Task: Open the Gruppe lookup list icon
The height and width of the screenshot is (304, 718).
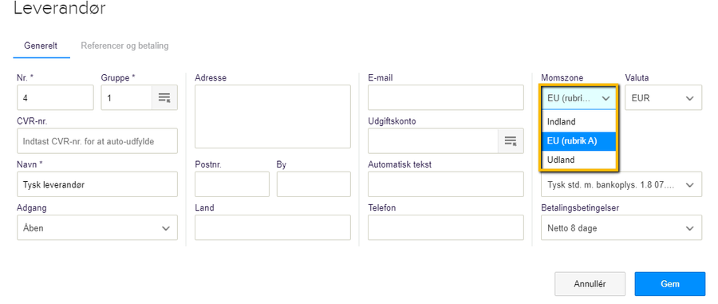Action: (x=164, y=97)
